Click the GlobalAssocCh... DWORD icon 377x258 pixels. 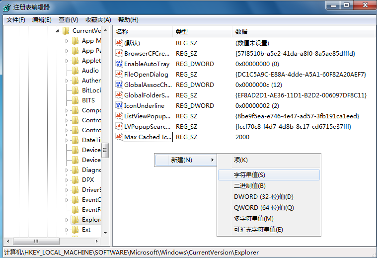[x=119, y=85]
